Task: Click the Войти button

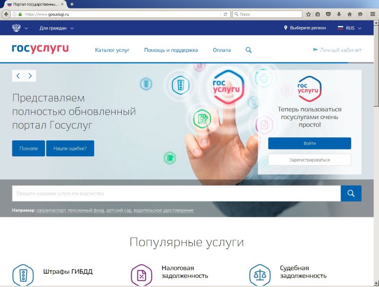Action: [309, 143]
